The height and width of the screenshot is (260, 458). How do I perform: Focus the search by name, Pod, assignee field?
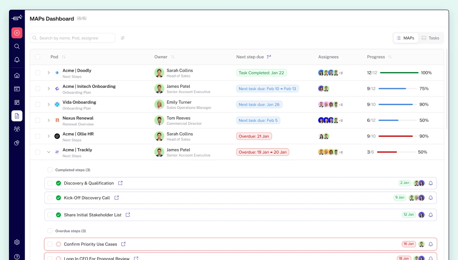[73, 38]
